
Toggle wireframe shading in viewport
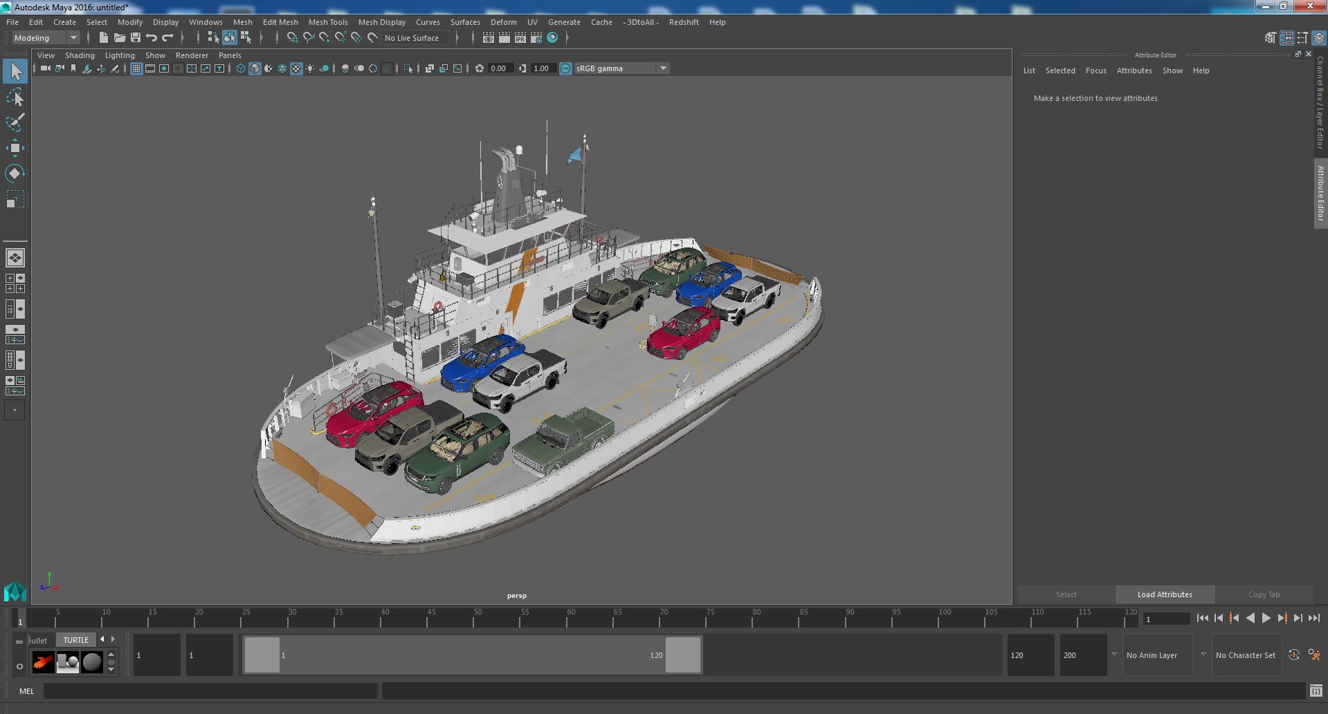click(241, 68)
